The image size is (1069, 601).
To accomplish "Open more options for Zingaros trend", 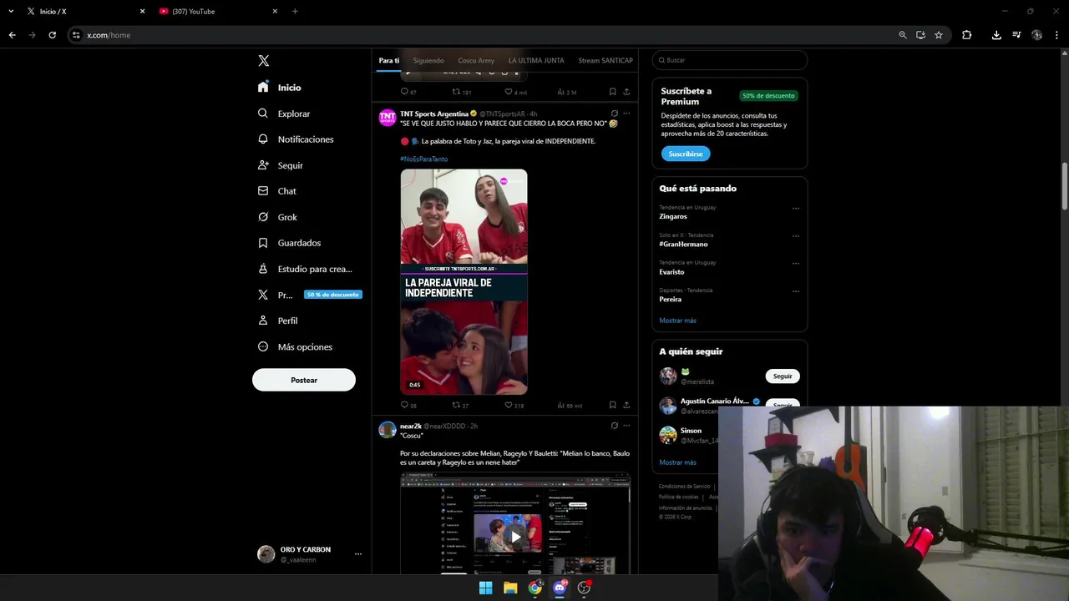I will 795,209.
